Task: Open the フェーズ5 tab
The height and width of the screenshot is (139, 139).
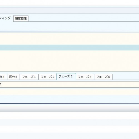Action: point(103,77)
